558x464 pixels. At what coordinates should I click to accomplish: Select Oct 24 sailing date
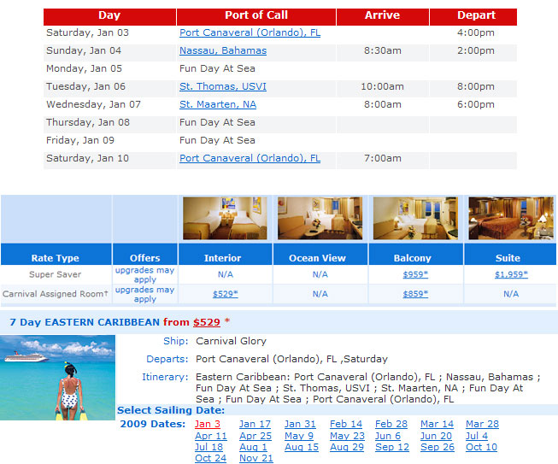pyautogui.click(x=210, y=458)
